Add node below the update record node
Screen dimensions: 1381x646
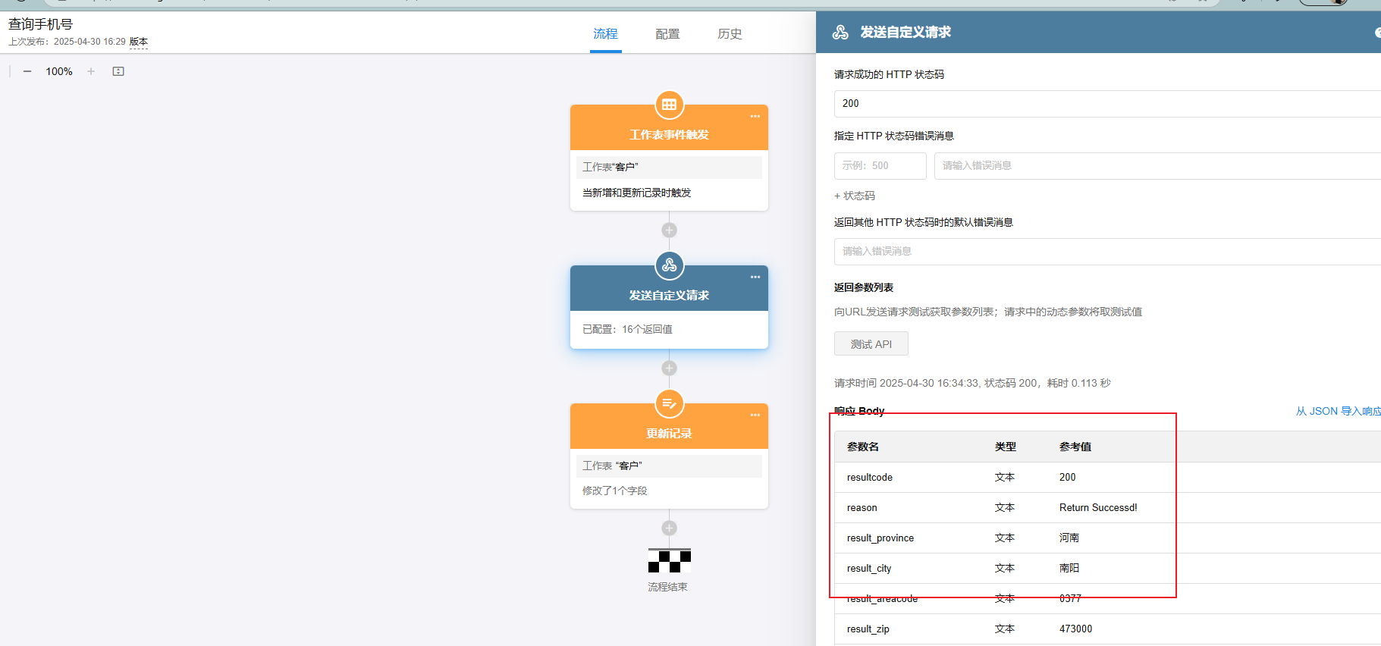[x=669, y=528]
